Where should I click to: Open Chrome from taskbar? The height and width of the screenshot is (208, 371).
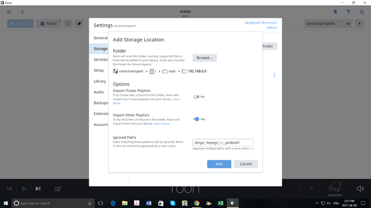pos(197,203)
